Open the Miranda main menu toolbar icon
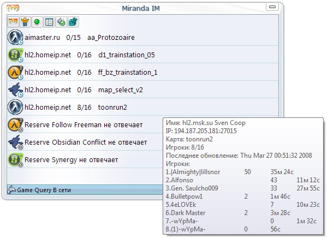This screenshot has width=328, height=238. pyautogui.click(x=13, y=22)
